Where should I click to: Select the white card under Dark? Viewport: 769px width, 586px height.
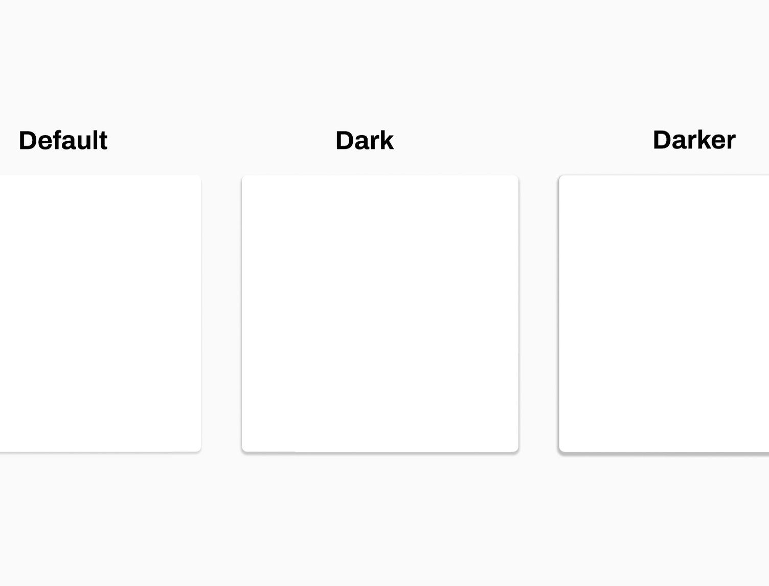coord(380,313)
